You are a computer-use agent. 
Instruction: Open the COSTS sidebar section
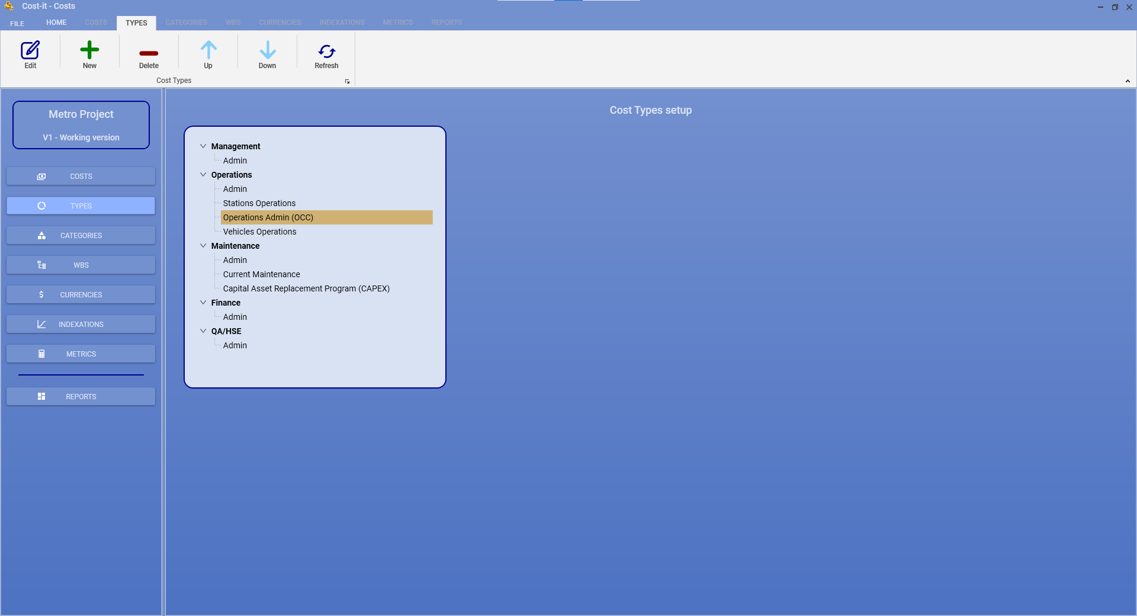tap(81, 177)
